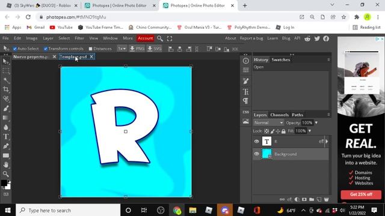385x216 pixels.
Task: Open the Layers panel options menu
Action: tap(328, 115)
